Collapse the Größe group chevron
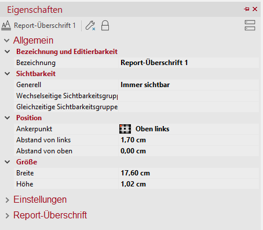This screenshot has width=263, height=230. pos(8,162)
